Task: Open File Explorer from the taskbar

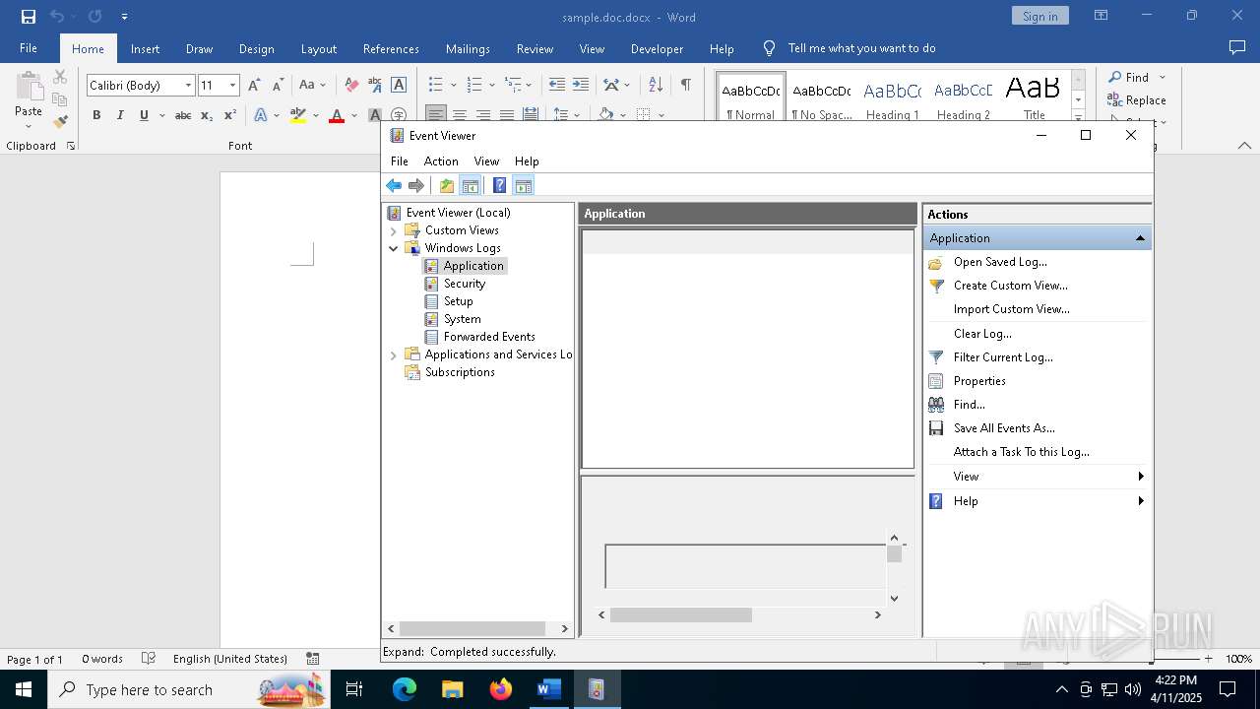Action: point(453,689)
